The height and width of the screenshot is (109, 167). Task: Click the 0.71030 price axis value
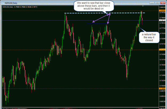[162, 80]
